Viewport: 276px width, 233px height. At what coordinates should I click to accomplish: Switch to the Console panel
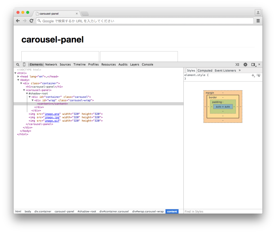click(x=147, y=64)
